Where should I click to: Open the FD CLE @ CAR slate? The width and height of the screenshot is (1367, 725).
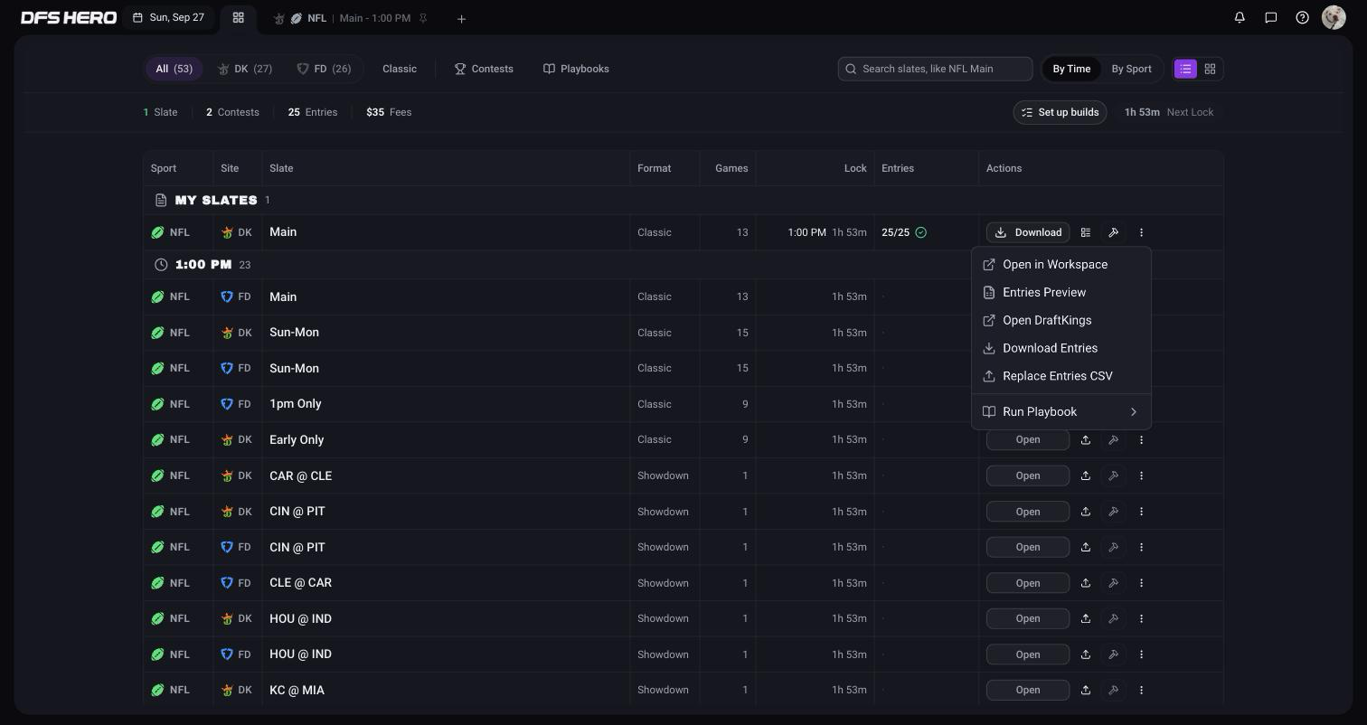click(1028, 583)
